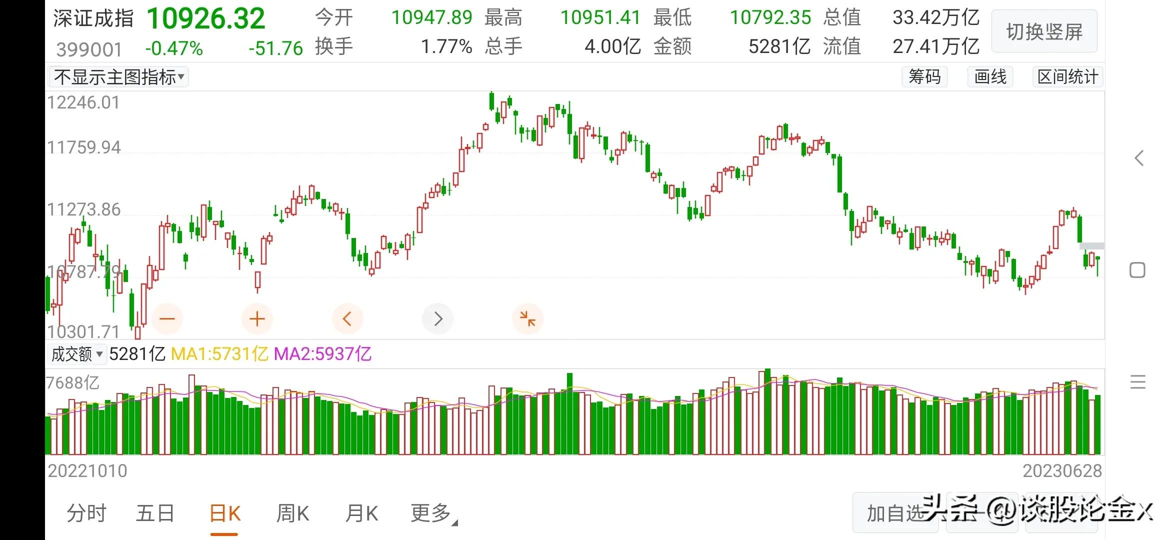Switch to the 周K weekly chart tab
This screenshot has height=540, width=1170.
click(x=292, y=513)
